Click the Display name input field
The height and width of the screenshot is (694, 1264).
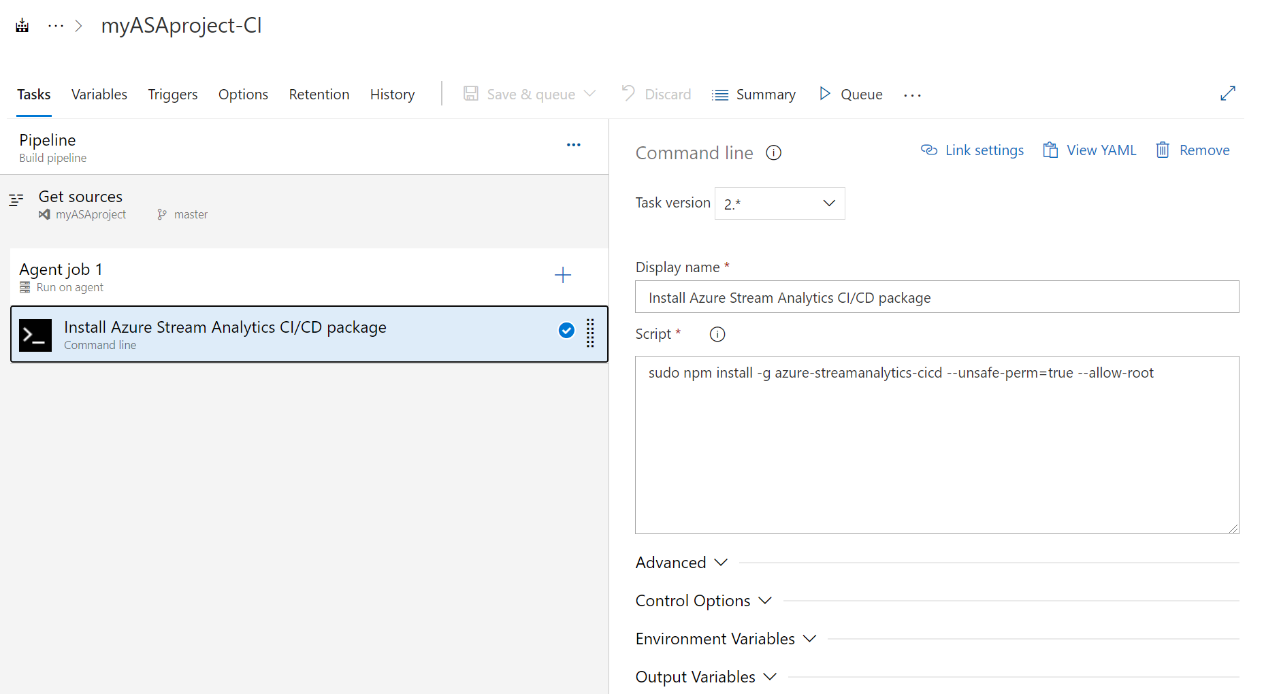(x=937, y=297)
